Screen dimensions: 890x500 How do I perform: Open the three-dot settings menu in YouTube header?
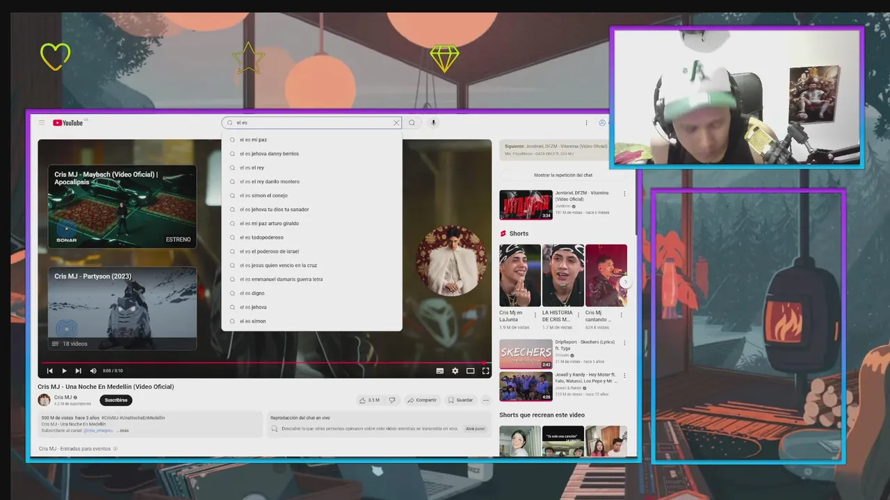[586, 123]
